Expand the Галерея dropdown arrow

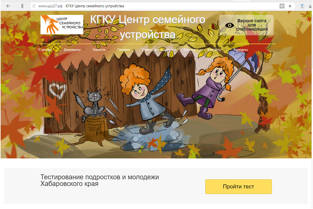pos(134,50)
